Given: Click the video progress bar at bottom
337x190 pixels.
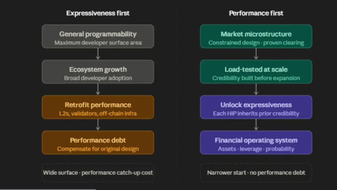Looking at the screenshot, I should (168, 189).
